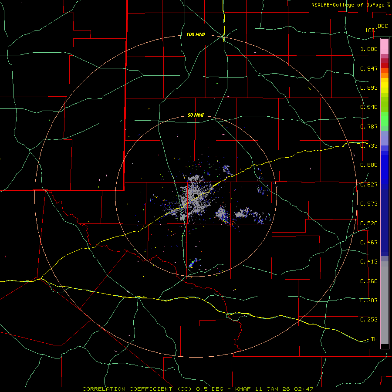
Task: Click the 0.840 scale value
Action: 369,107
